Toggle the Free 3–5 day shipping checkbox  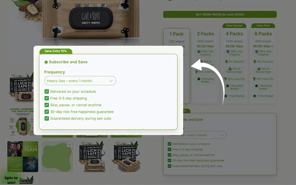click(47, 98)
